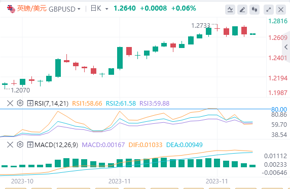Collapse the right side panel arrow
The image size is (290, 189).
tap(286, 47)
